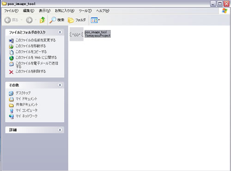Select the pso_image_tool file thumbnail icon
This screenshot has height=171, width=231.
76,34
